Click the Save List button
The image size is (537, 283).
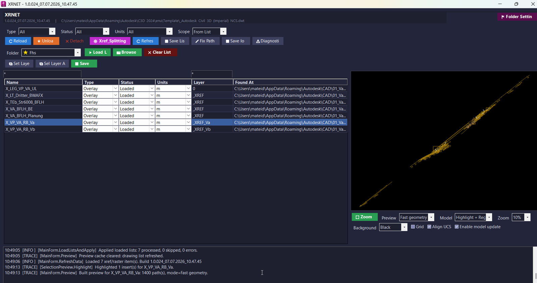(175, 41)
